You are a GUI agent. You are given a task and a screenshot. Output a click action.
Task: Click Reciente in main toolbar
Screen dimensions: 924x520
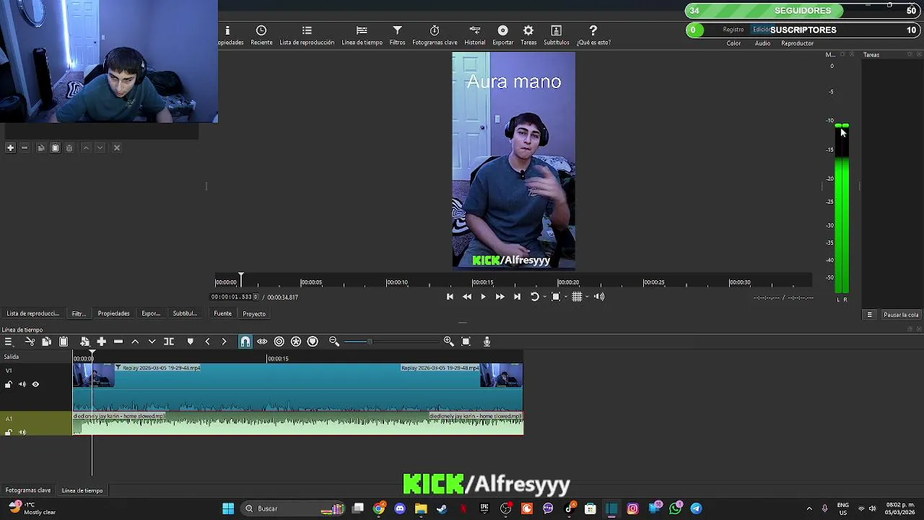[261, 35]
